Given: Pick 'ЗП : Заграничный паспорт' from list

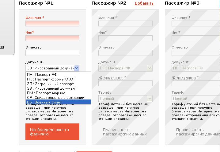Looking at the screenshot, I should tap(50, 84).
